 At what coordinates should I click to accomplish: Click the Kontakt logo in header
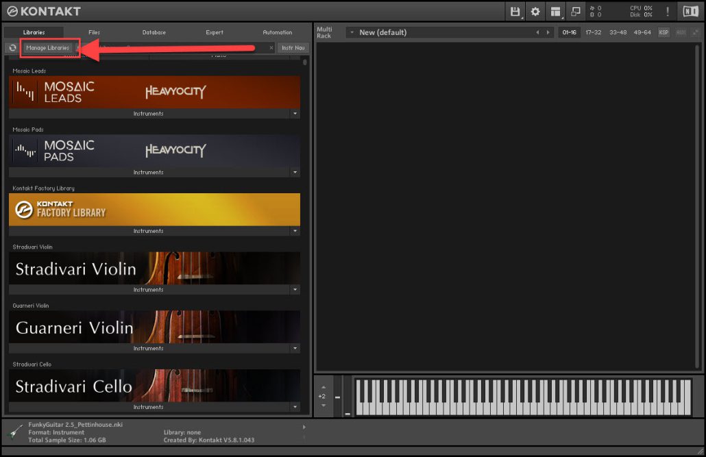click(x=44, y=11)
